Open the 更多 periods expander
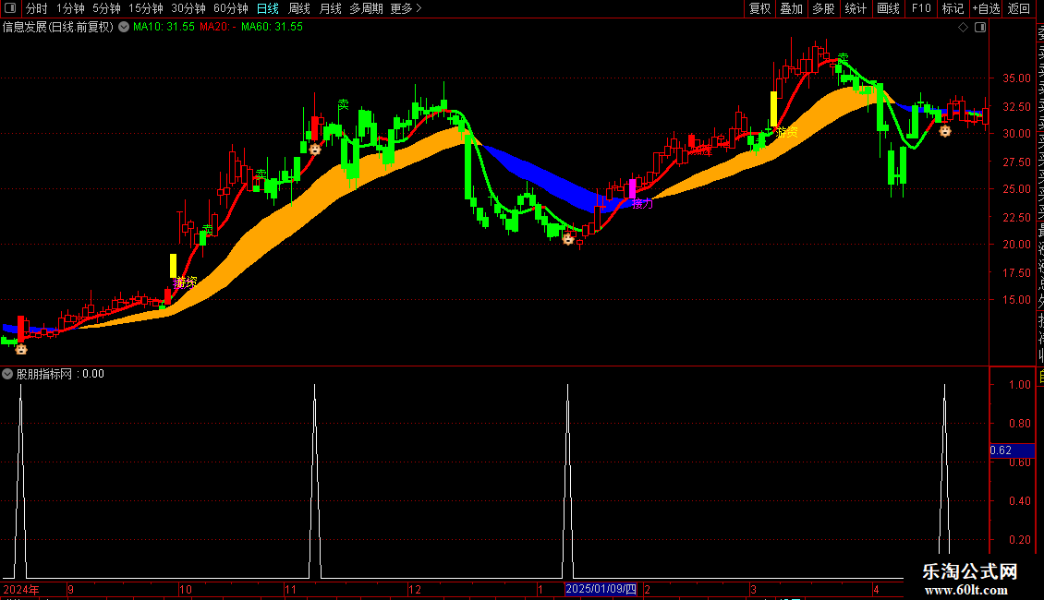The height and width of the screenshot is (600, 1044). click(407, 8)
